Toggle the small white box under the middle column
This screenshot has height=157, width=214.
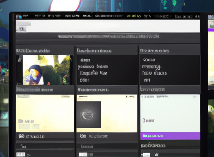(x=83, y=154)
